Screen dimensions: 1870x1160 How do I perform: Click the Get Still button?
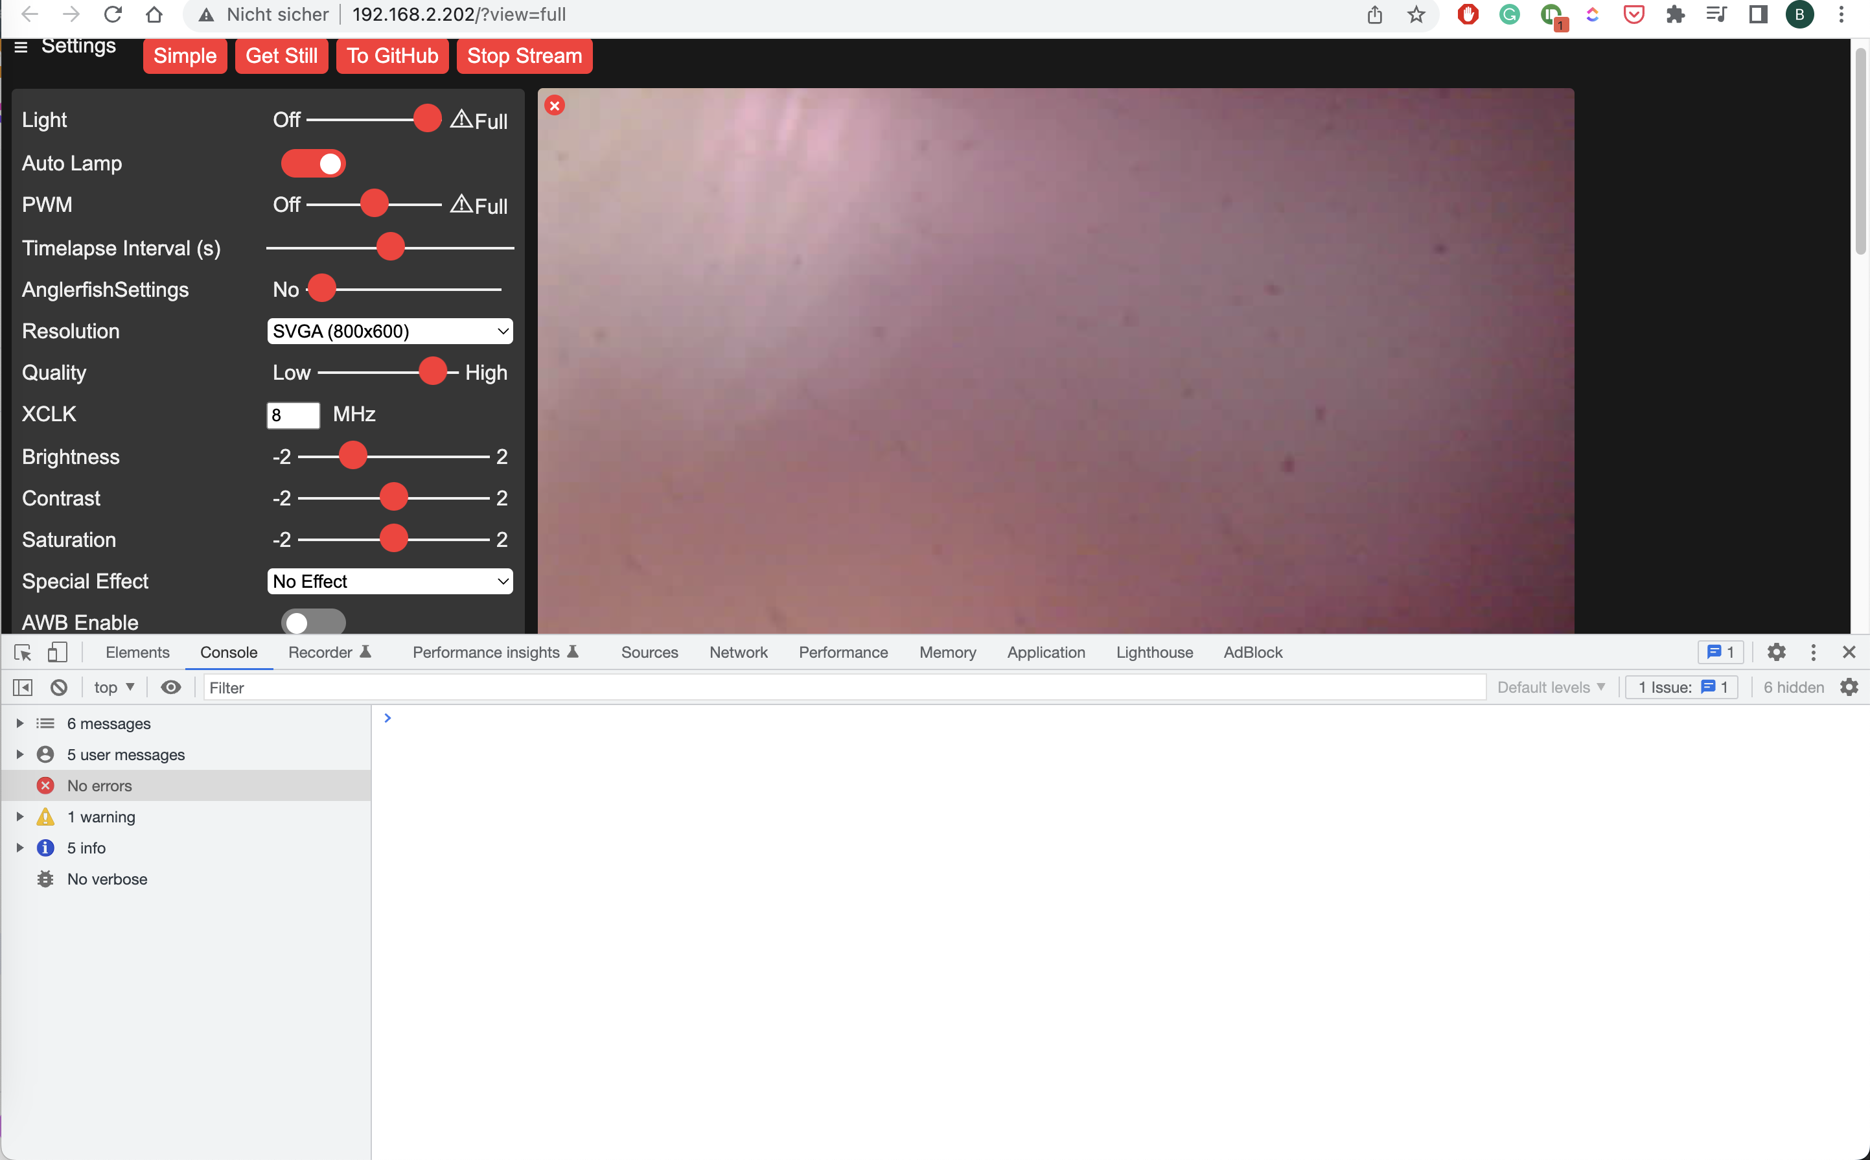click(x=281, y=55)
